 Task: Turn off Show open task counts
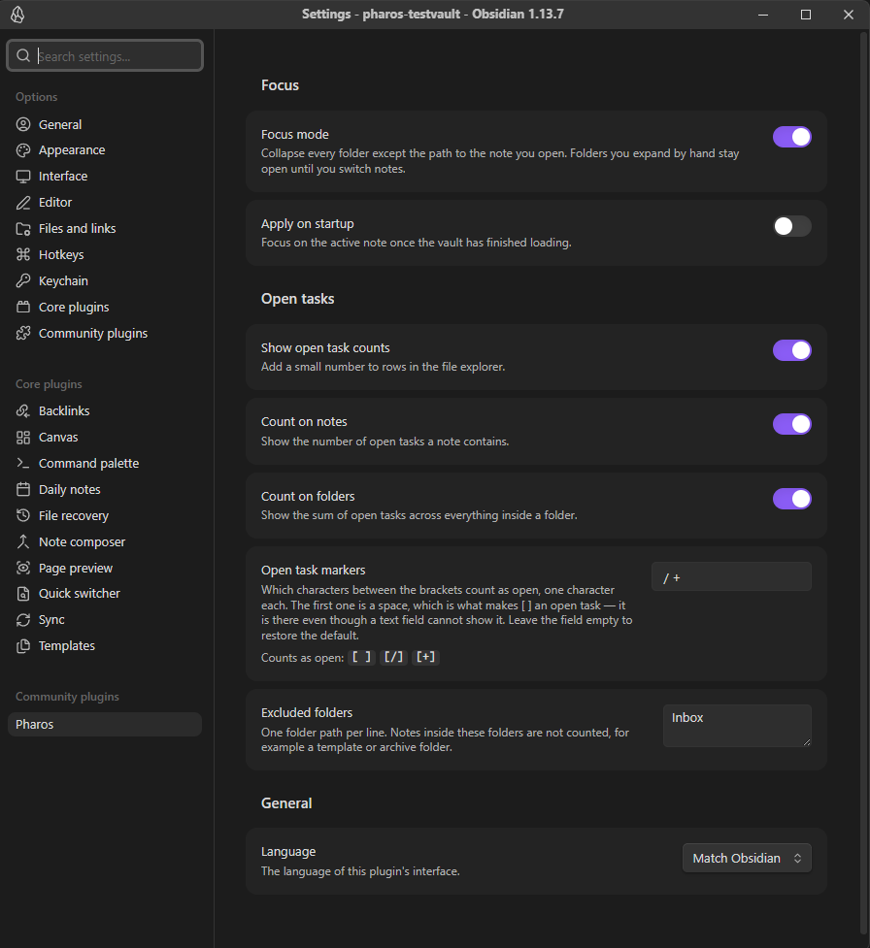click(x=792, y=350)
